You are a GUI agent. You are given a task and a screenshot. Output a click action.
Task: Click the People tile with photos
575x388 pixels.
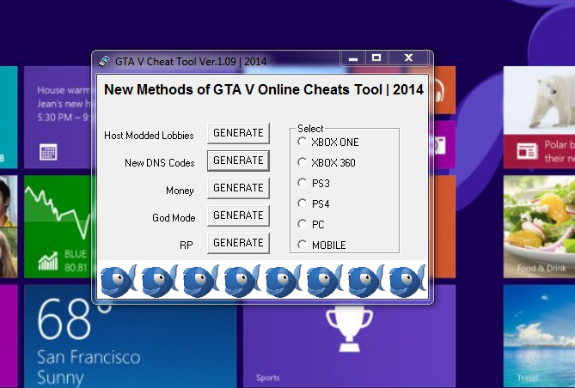(x=9, y=226)
